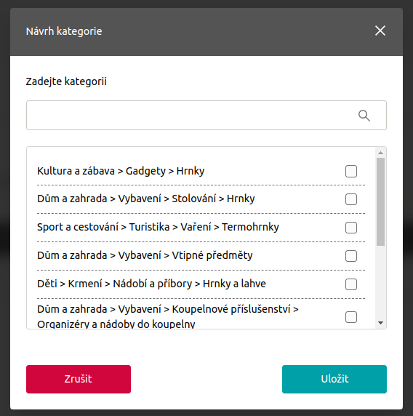
Task: Select the Děti > Krmení category row
Action: tap(201, 284)
